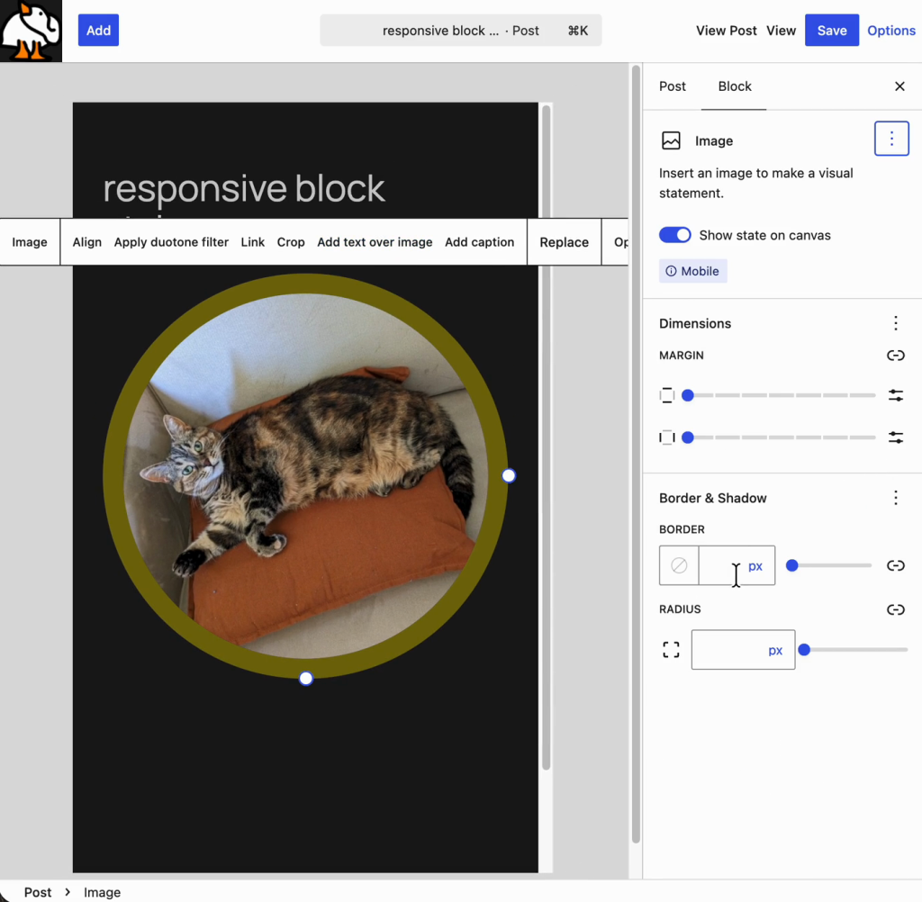The height and width of the screenshot is (902, 922).
Task: Click Apply duotone filter in toolbar
Action: tap(171, 242)
